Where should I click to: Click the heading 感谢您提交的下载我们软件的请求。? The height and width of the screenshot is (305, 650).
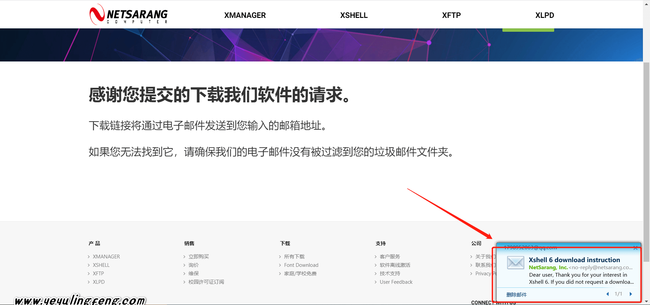(x=219, y=95)
